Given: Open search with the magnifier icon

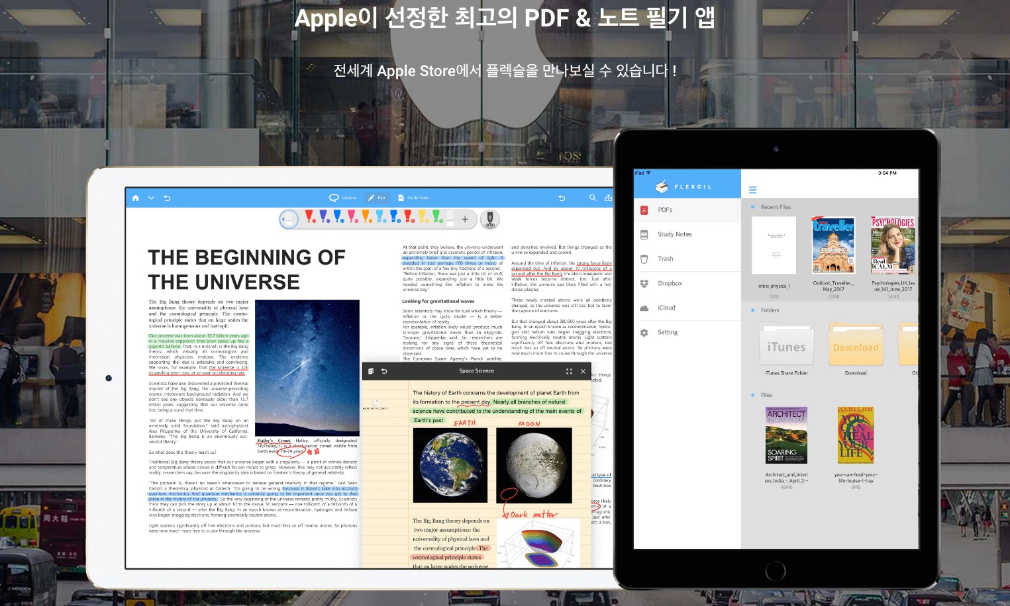Looking at the screenshot, I should [x=593, y=198].
